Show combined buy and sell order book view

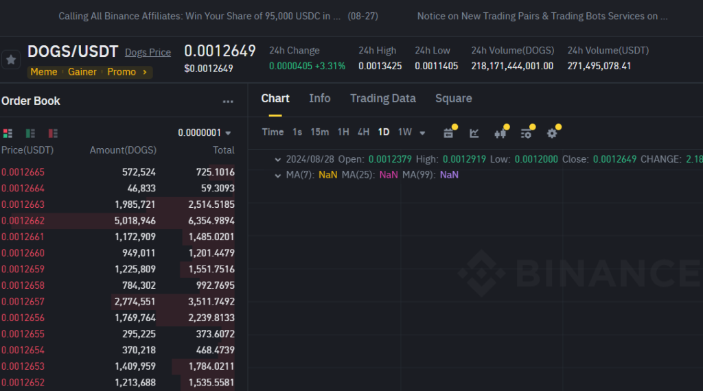8,133
